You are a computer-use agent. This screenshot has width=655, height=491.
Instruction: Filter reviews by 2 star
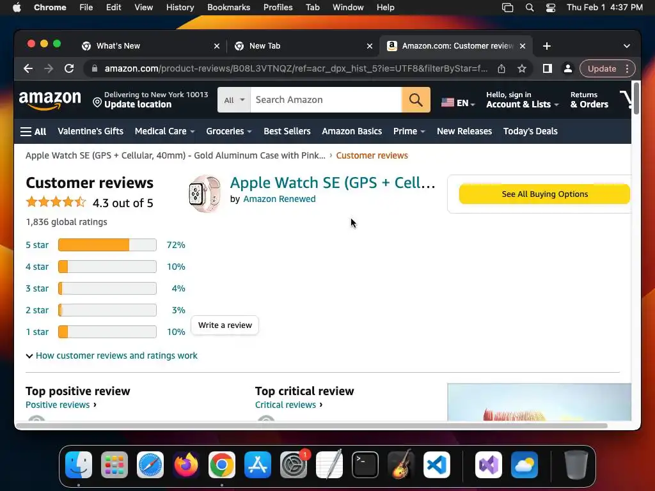click(x=37, y=310)
